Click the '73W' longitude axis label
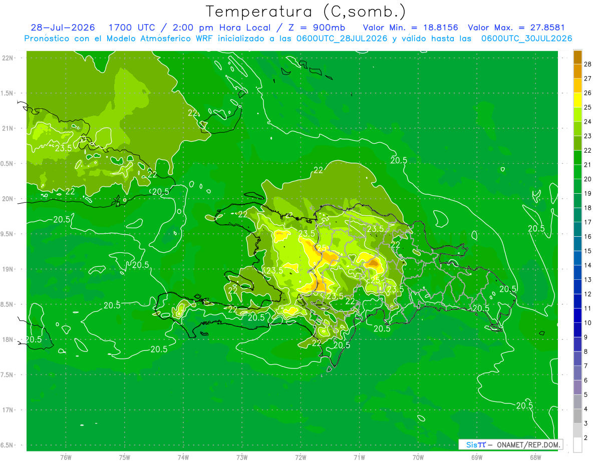The width and height of the screenshot is (601, 464). point(242,457)
